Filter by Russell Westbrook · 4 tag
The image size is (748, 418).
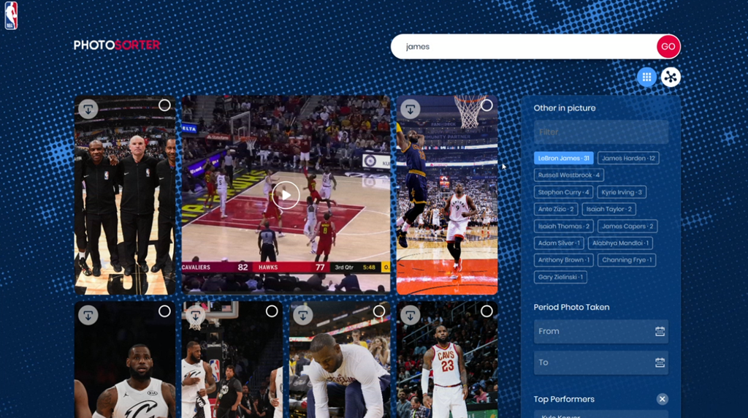click(x=568, y=175)
